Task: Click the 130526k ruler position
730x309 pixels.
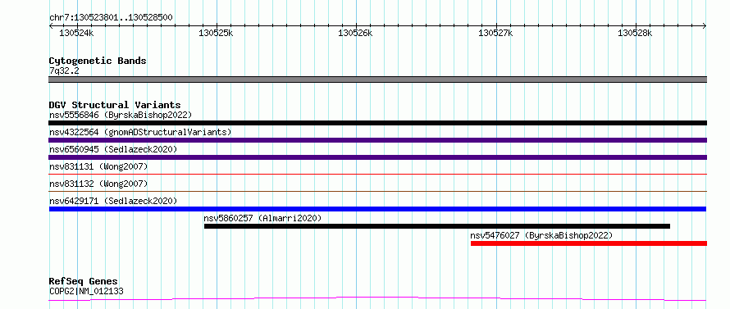Action: click(x=356, y=33)
